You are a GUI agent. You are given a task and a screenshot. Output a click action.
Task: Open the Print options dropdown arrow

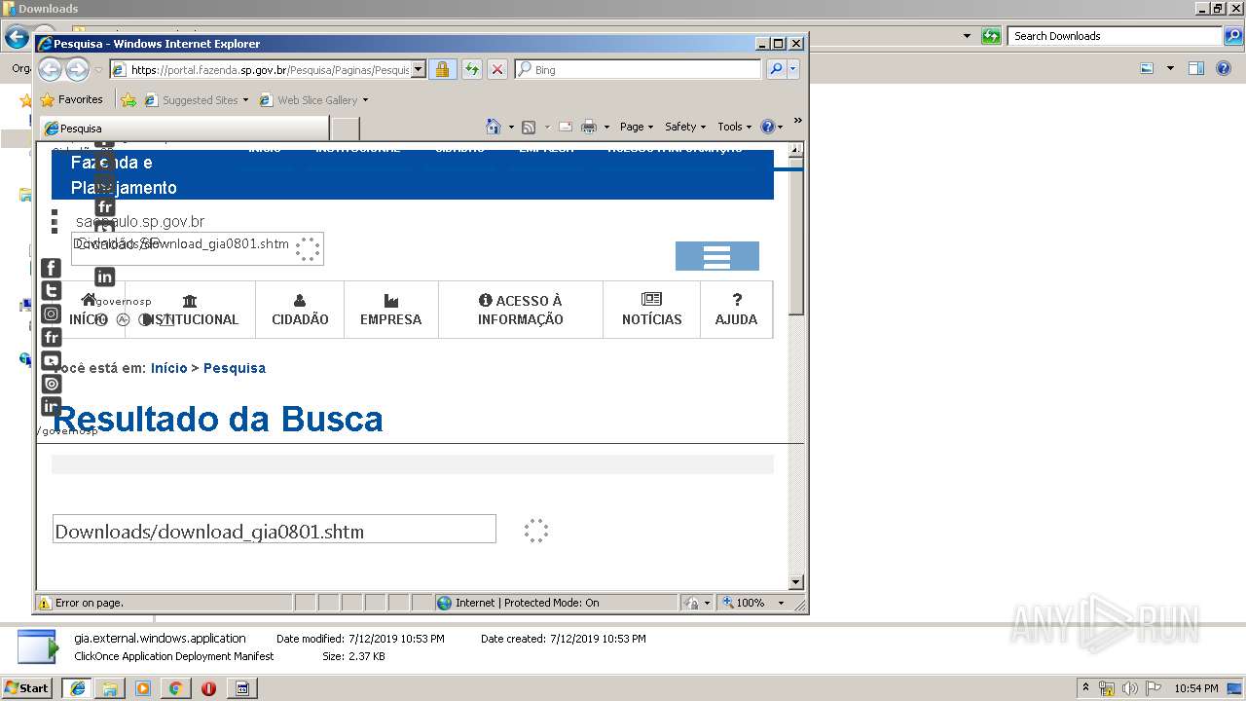[606, 127]
